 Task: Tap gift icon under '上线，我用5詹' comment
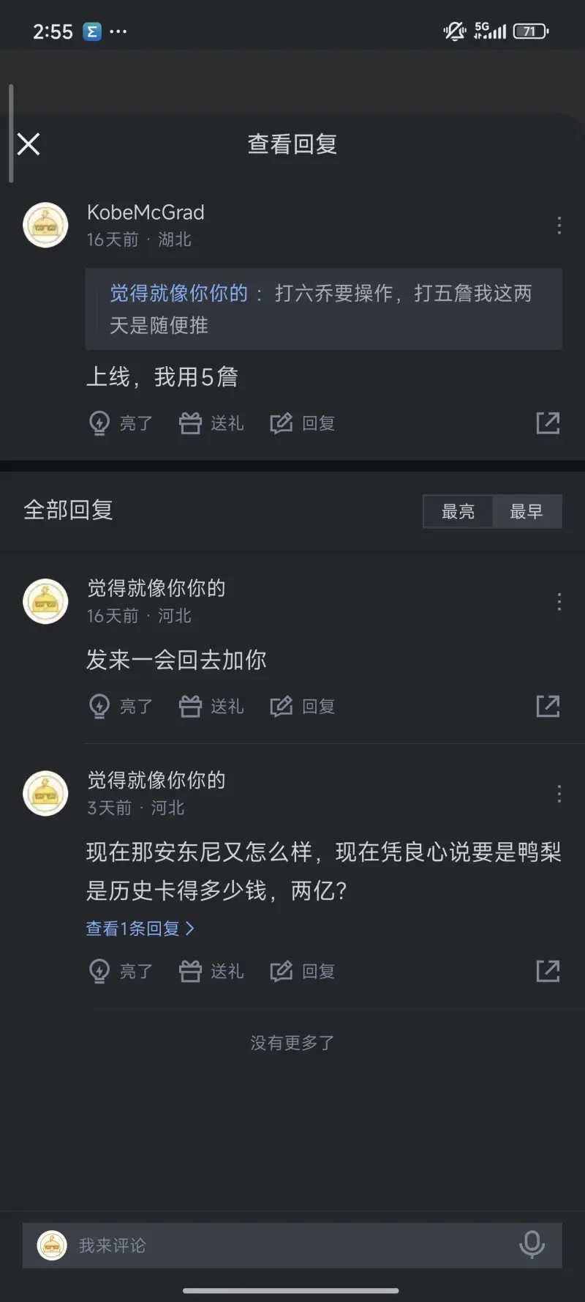pyautogui.click(x=191, y=423)
